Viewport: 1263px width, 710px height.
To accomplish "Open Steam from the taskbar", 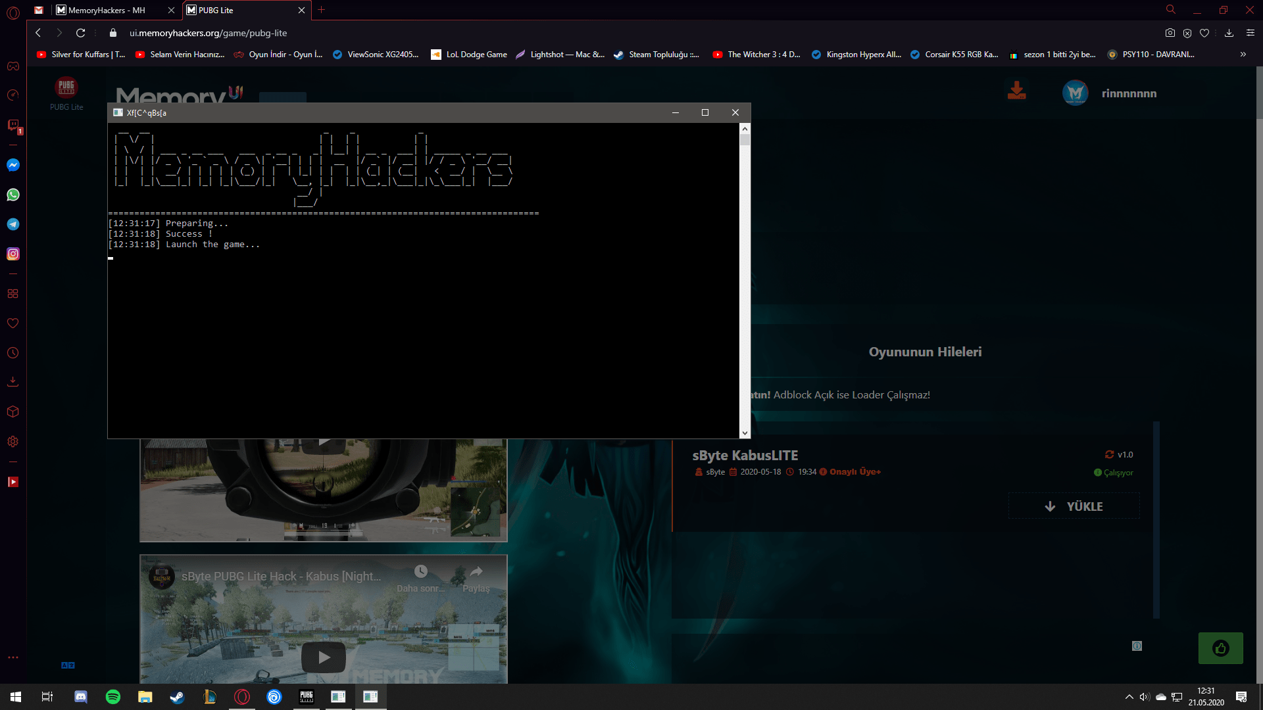I will tap(178, 697).
